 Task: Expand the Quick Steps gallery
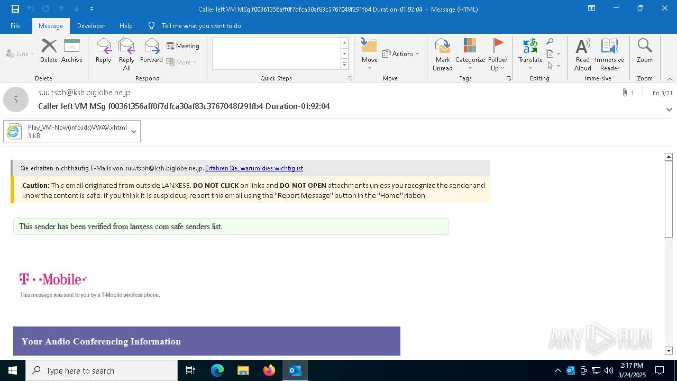[344, 65]
